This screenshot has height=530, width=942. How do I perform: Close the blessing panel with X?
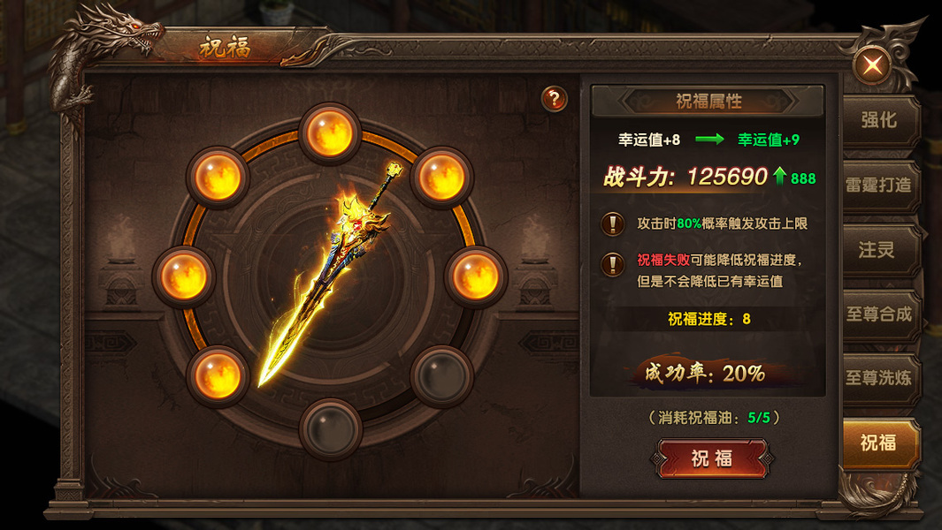873,64
